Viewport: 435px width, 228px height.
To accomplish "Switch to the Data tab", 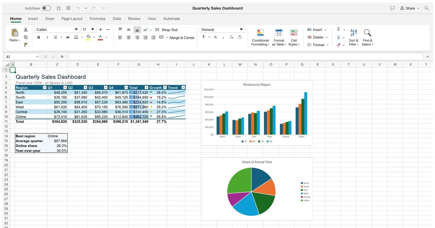I will tap(117, 19).
